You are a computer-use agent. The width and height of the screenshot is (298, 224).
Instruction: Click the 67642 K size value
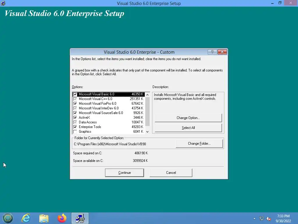(137, 104)
